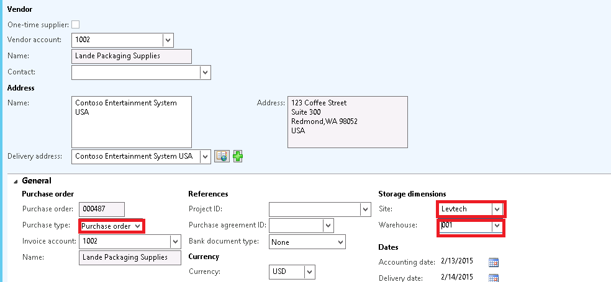This screenshot has height=282, width=611.
Task: Collapse the General section
Action: [x=16, y=181]
